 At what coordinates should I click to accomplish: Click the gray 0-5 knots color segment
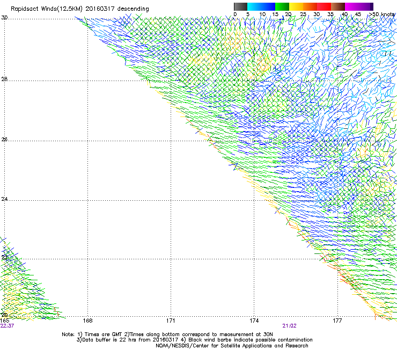240,6
